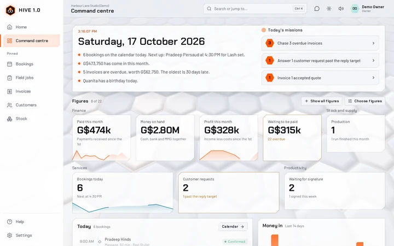Click the Command centre grid icon
This screenshot has height=246, width=394.
point(9,40)
